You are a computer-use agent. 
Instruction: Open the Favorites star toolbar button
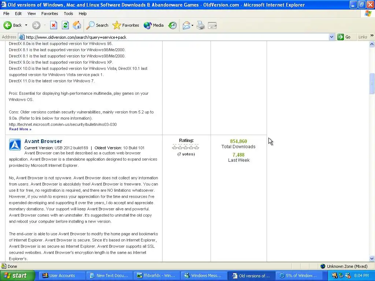point(126,25)
